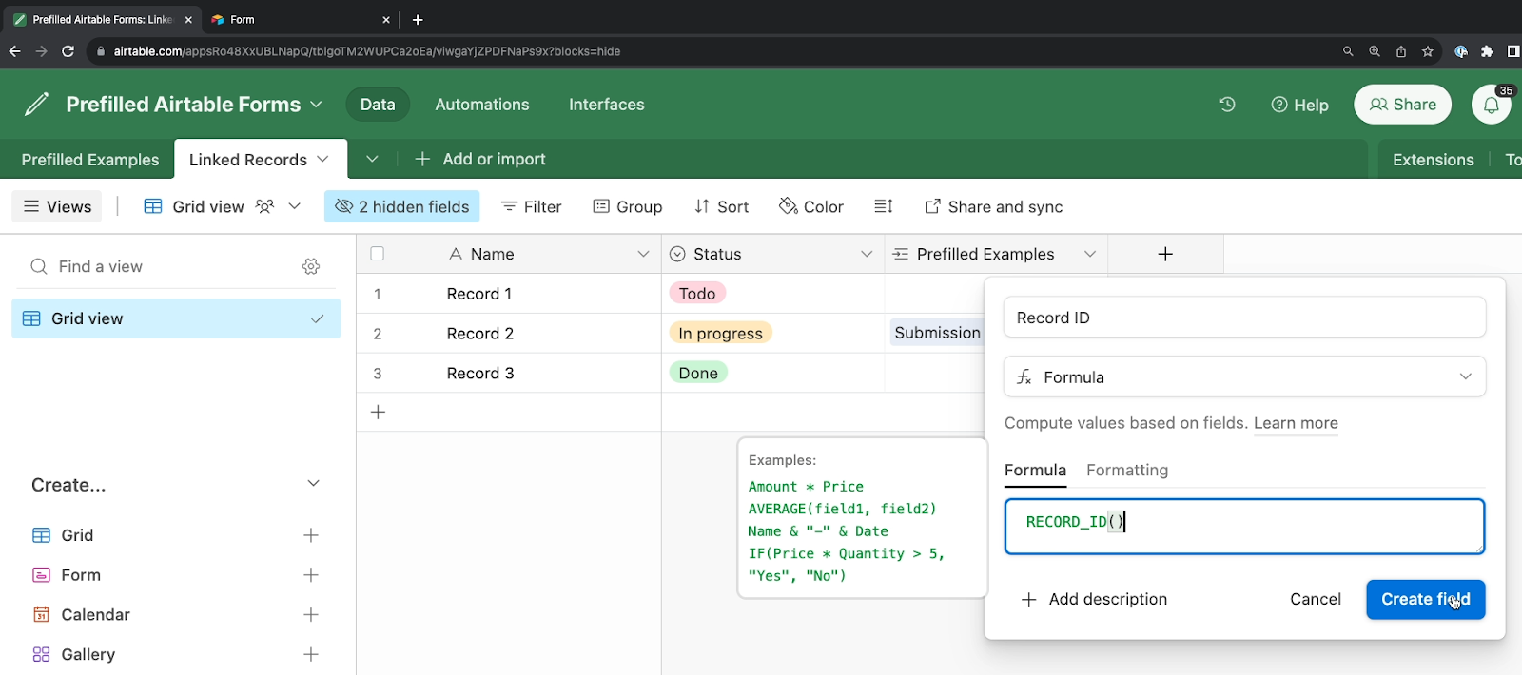The image size is (1522, 675).
Task: Toggle the select-all records checkbox
Action: tap(378, 254)
